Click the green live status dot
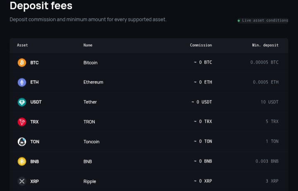 point(239,21)
